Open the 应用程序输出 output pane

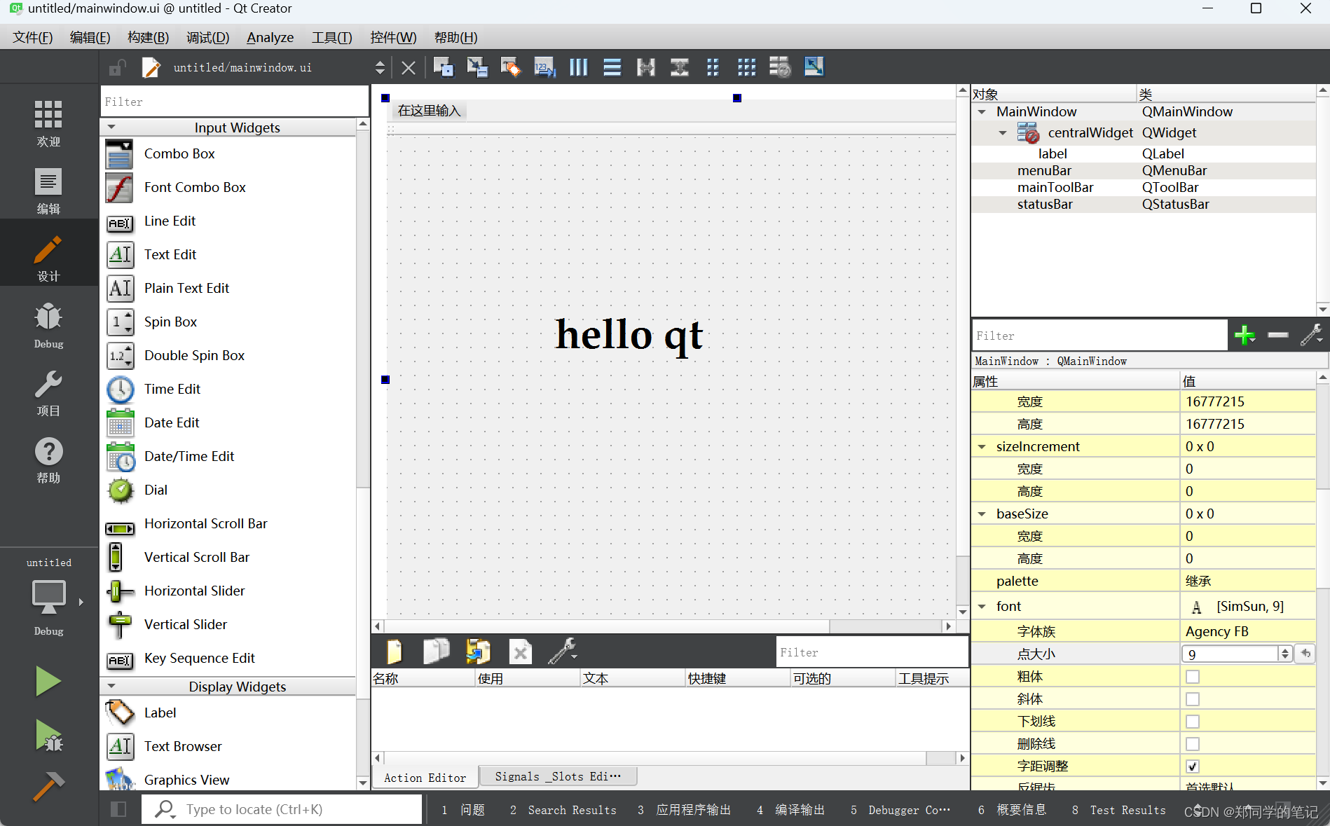(x=684, y=810)
